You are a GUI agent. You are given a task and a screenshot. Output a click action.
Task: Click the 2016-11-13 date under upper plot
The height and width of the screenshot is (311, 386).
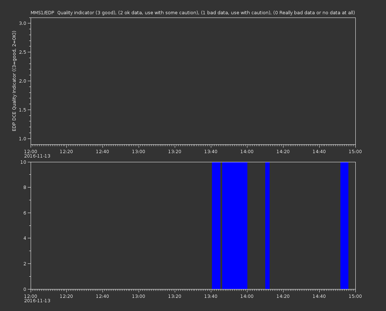tap(37, 156)
